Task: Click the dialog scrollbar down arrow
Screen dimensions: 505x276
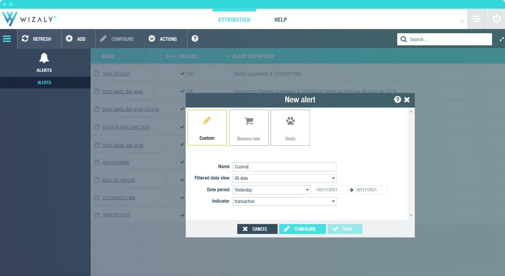Action: pyautogui.click(x=411, y=216)
